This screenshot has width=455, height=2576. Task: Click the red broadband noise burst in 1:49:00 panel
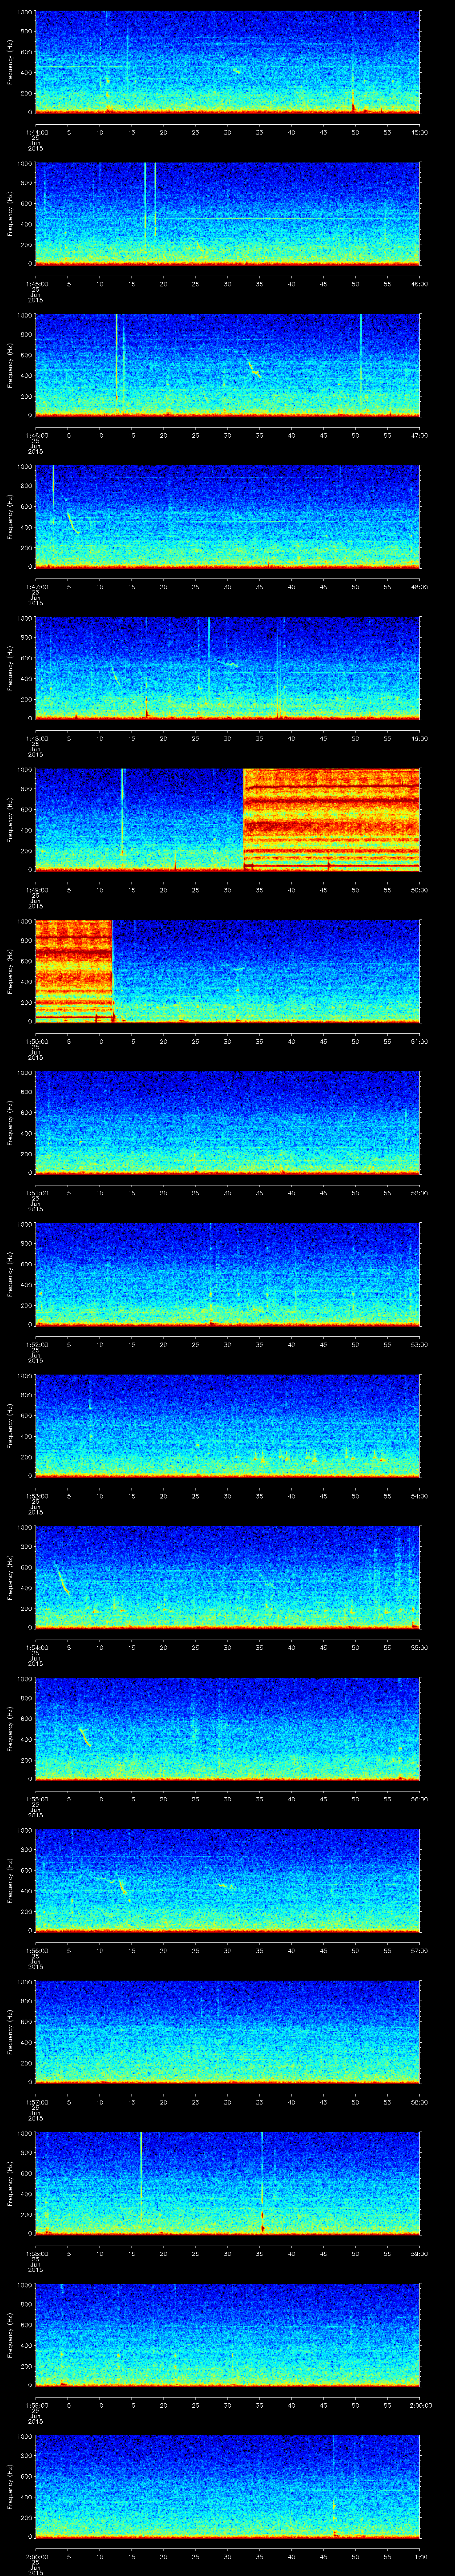(x=332, y=819)
